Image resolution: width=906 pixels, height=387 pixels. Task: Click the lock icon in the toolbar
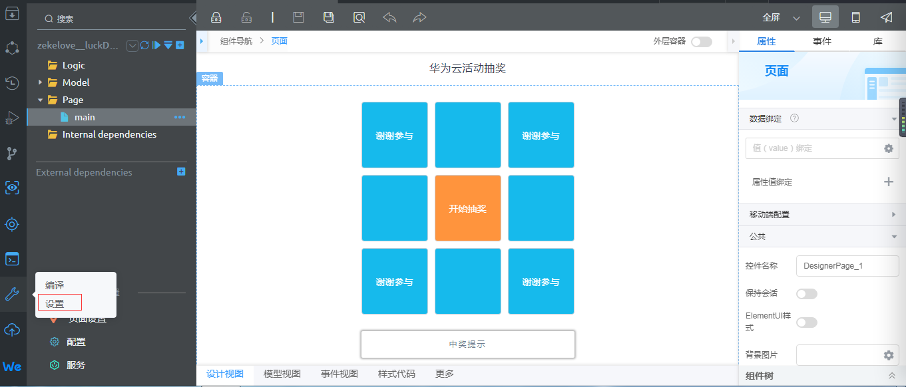(x=216, y=18)
